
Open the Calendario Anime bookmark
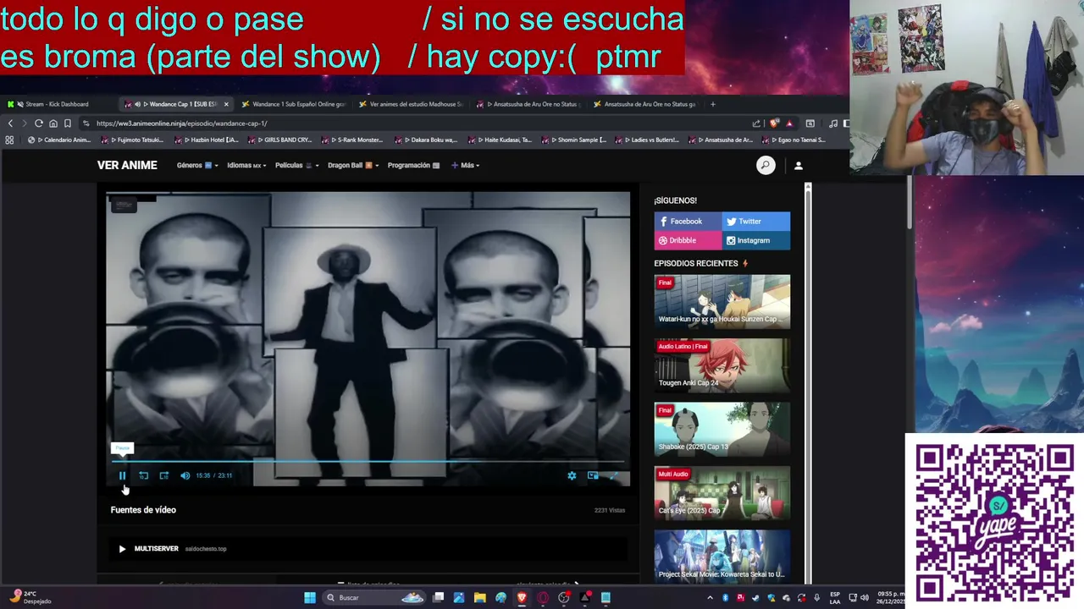coord(59,140)
